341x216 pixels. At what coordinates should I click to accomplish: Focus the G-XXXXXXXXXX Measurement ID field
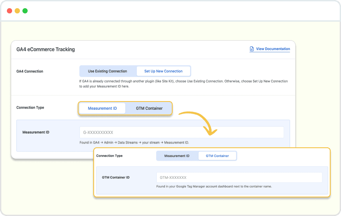click(x=182, y=132)
